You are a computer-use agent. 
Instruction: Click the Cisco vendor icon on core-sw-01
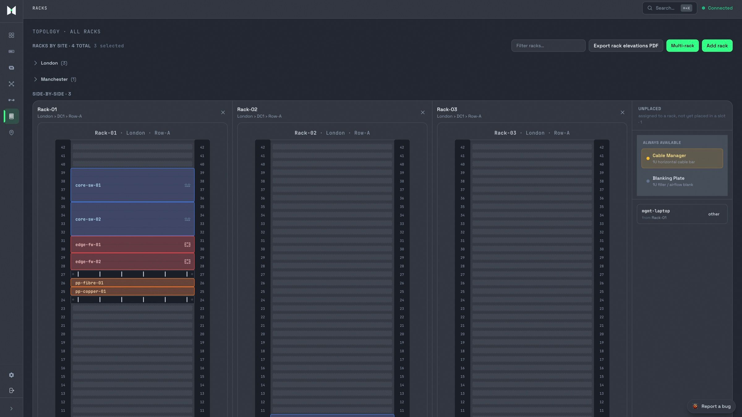click(x=187, y=185)
